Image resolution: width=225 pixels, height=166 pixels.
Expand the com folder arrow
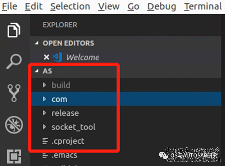[x=44, y=99]
